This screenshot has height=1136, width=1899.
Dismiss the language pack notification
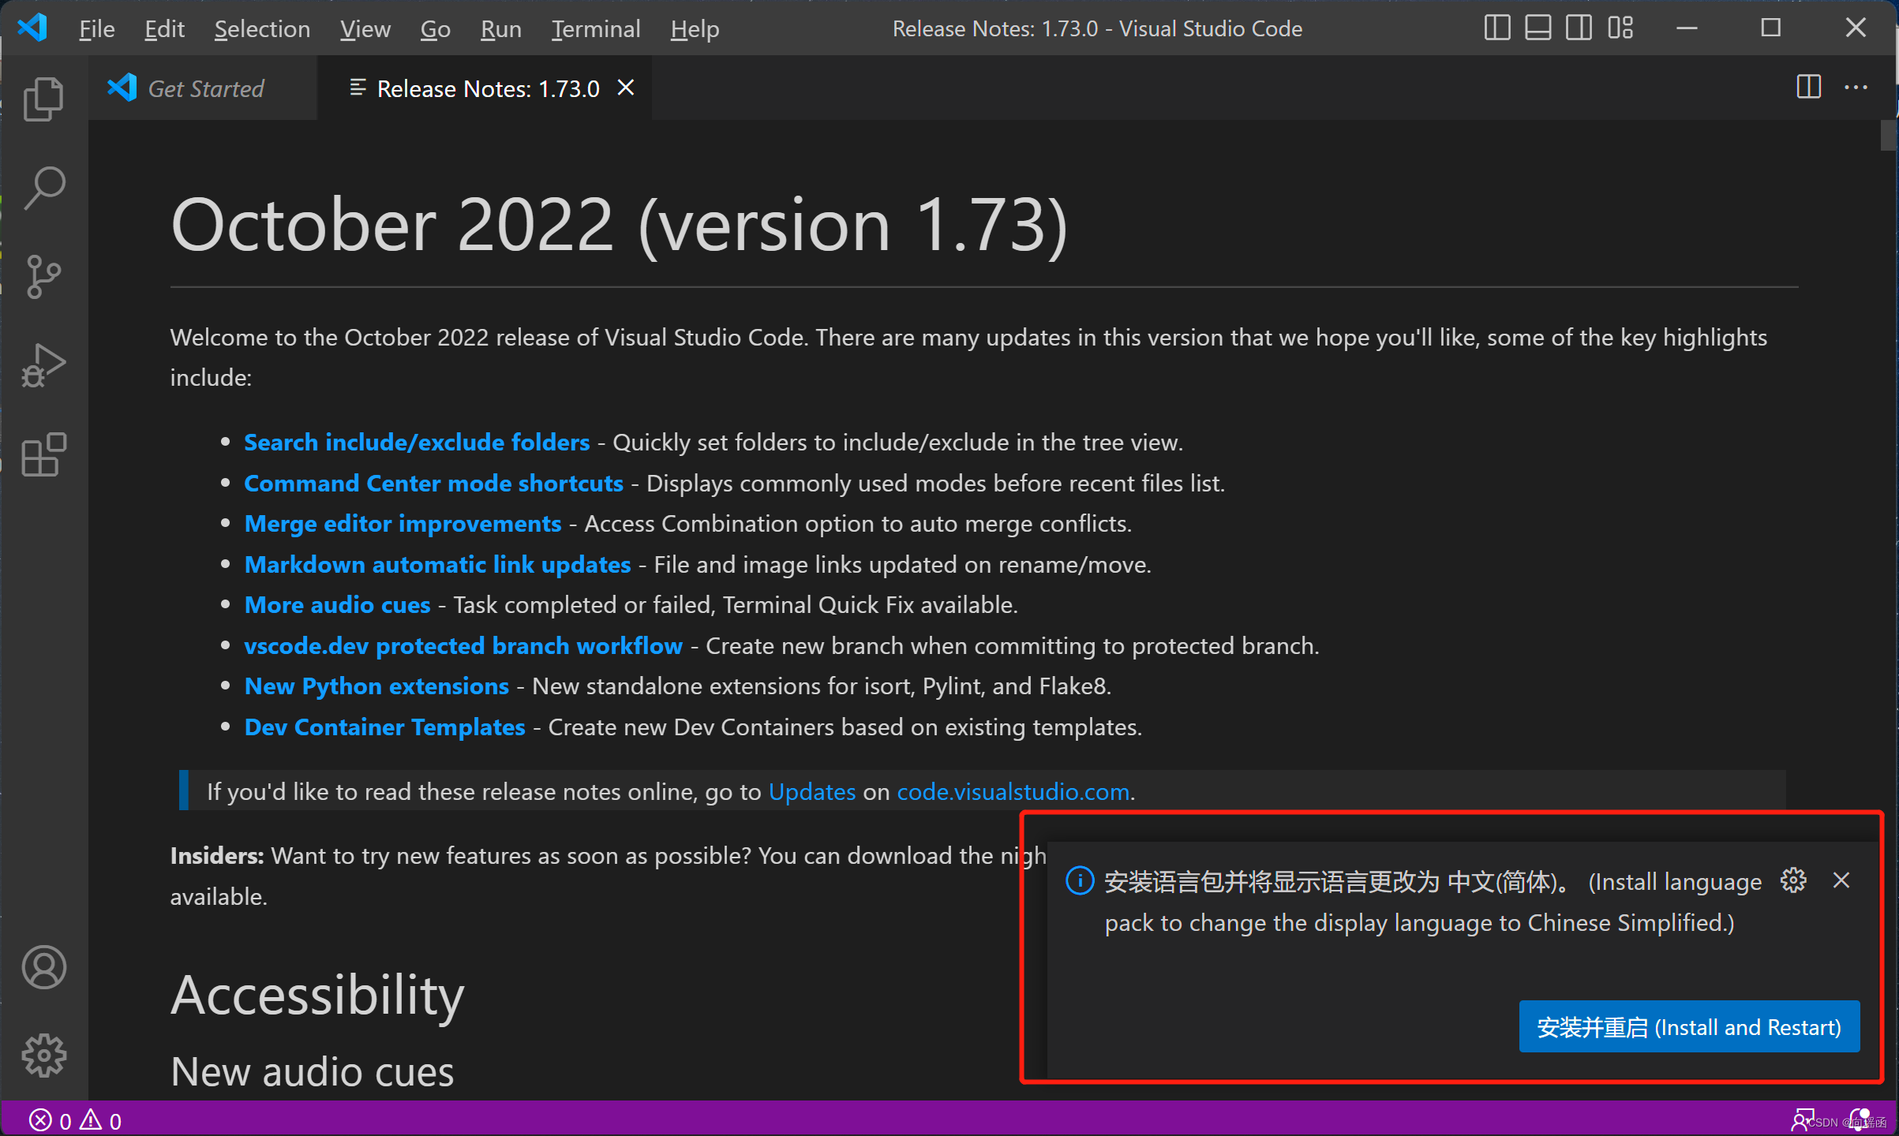[x=1841, y=880]
